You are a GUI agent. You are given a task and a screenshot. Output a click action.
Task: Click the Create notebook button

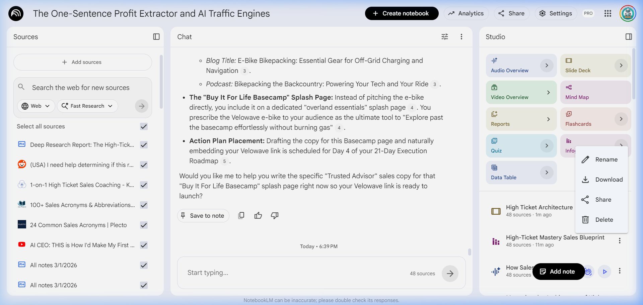coord(402,13)
